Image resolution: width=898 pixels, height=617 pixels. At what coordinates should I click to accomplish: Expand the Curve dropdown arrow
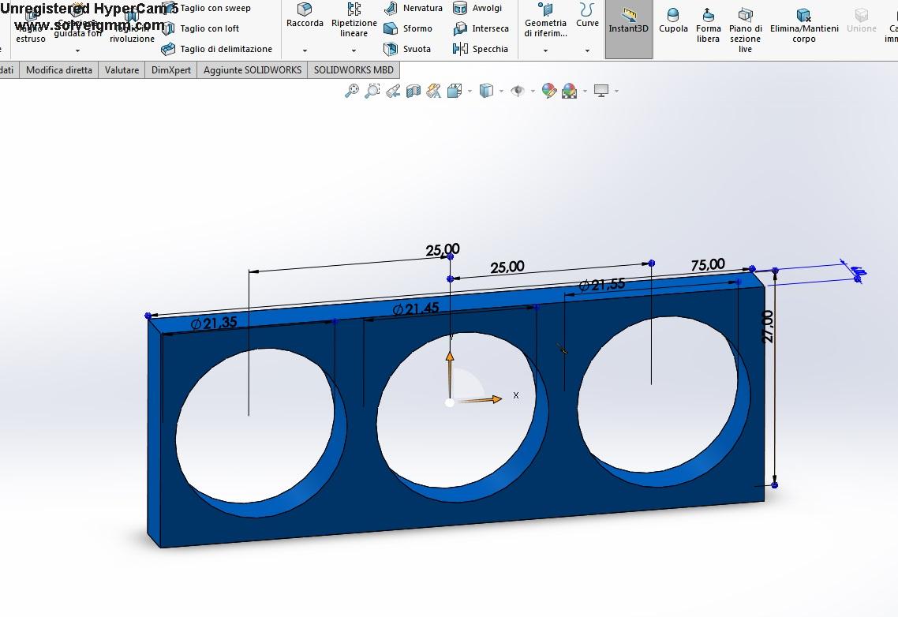(587, 50)
